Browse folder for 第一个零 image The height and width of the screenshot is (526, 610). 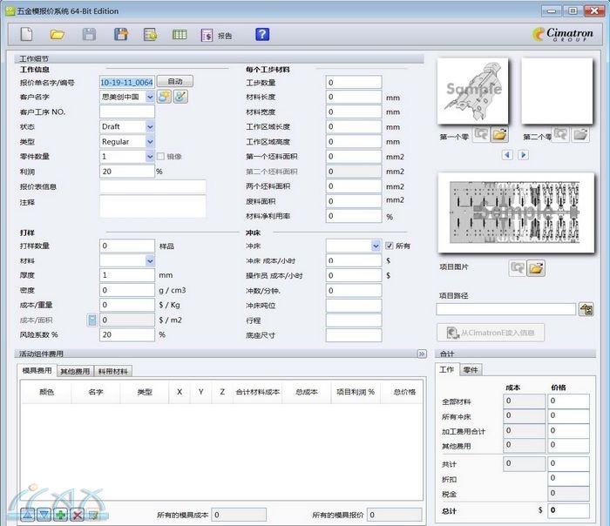click(x=499, y=135)
